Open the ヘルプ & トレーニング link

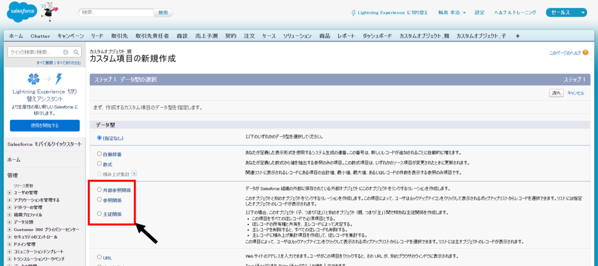[x=515, y=12]
